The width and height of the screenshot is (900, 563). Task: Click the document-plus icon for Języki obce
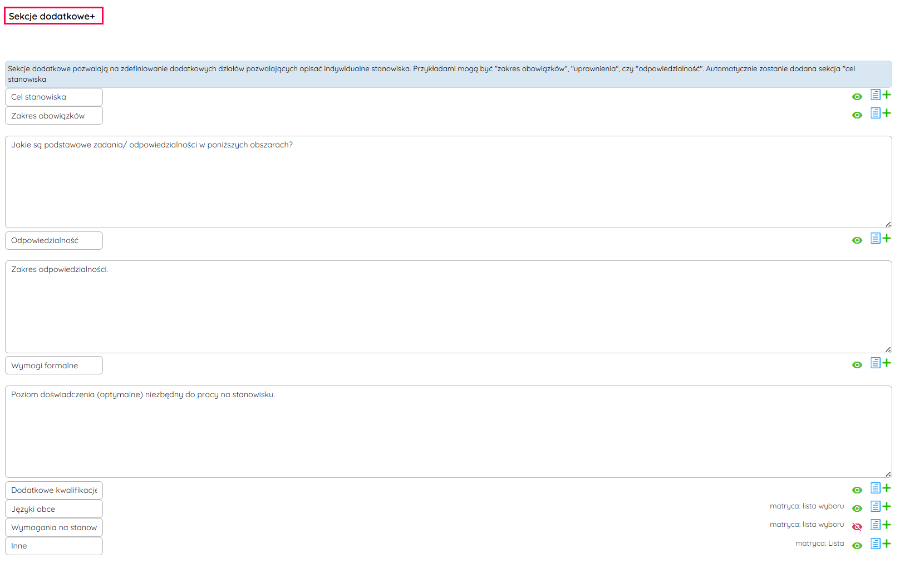tap(880, 507)
